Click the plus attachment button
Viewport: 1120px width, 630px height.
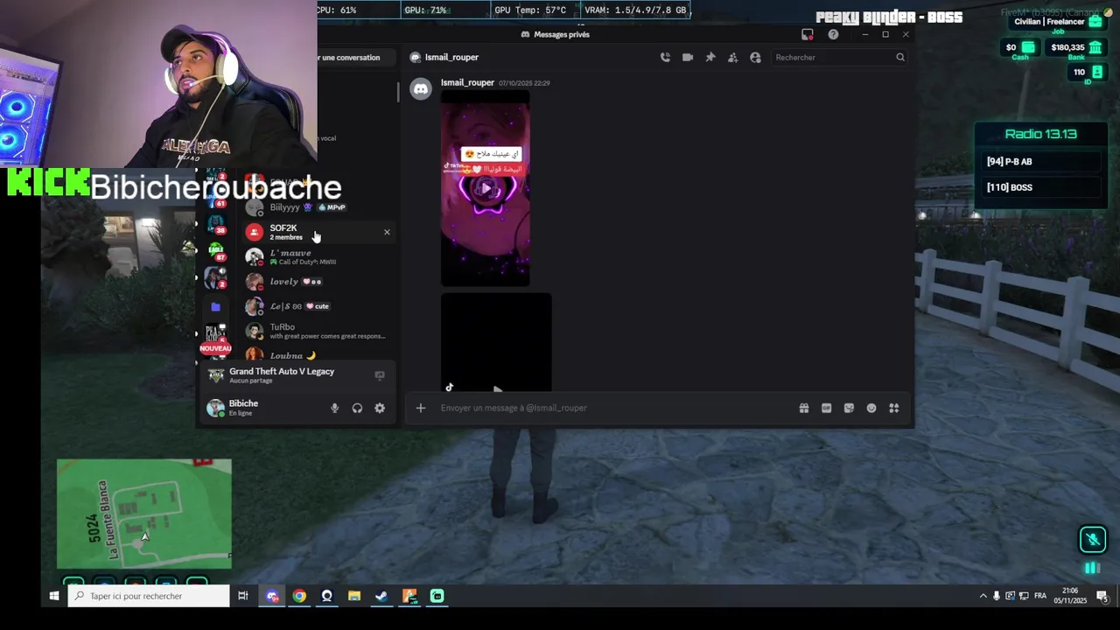[x=421, y=408]
